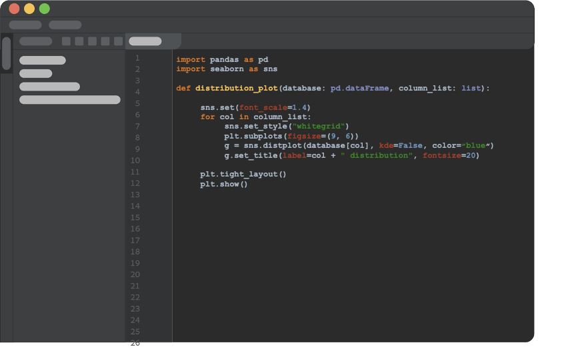This screenshot has width=568, height=349.
Task: Click the sidebar vertical scrollbar thumb
Action: click(6, 53)
